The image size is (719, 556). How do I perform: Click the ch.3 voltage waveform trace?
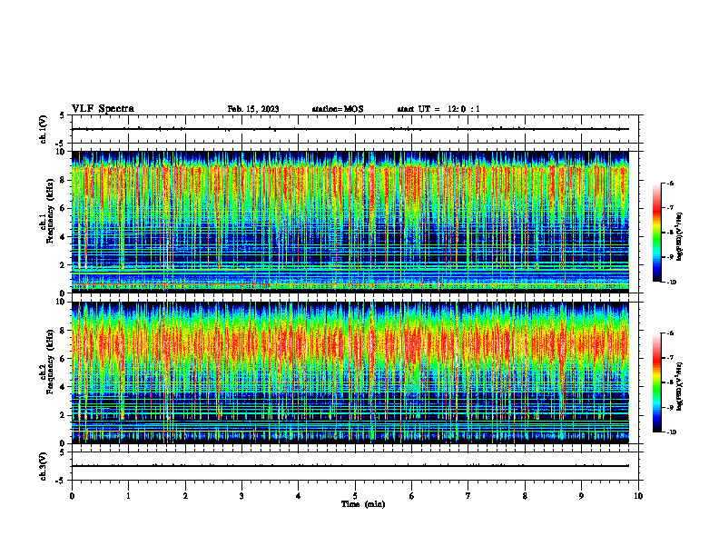tap(350, 466)
